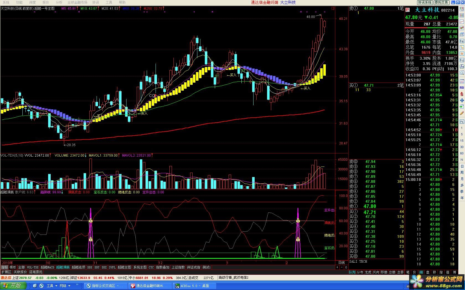Image resolution: width=465 pixels, height=290 pixels.
Task: Switch to the 龙虎 panel tab
Action: point(368,272)
